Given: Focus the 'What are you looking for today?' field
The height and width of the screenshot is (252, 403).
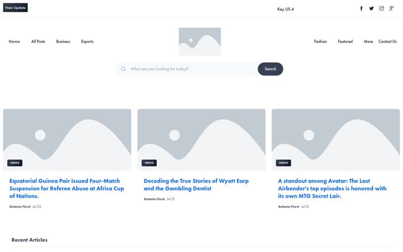Looking at the screenshot, I should click(193, 69).
